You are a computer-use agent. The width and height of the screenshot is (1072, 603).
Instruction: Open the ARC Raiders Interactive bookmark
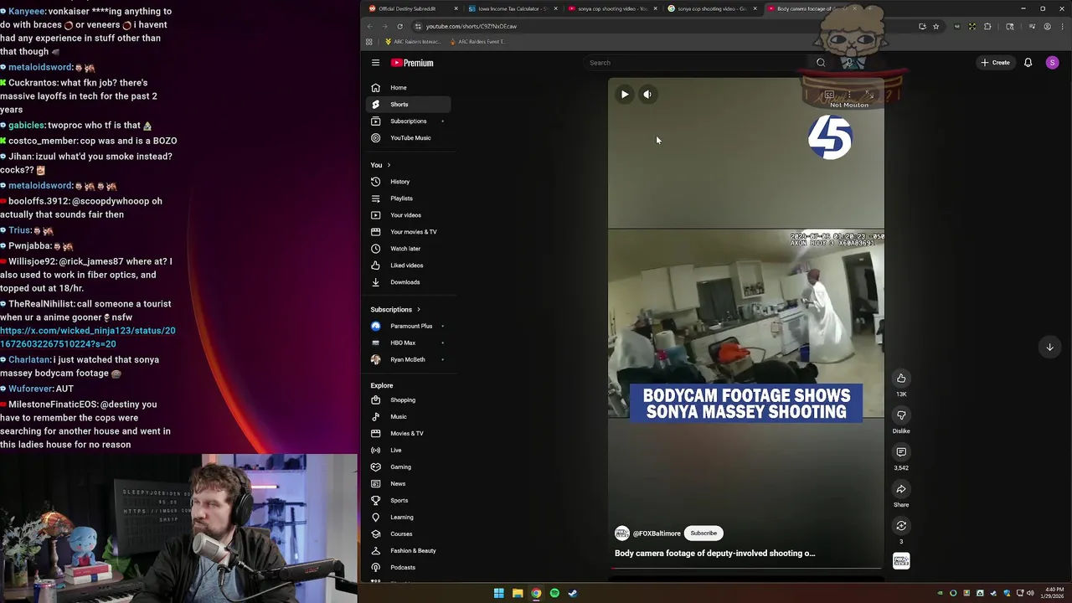[x=413, y=42]
